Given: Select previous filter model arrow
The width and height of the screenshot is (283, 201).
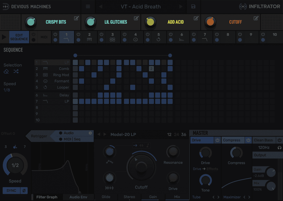Looking at the screenshot, I should [99, 134].
